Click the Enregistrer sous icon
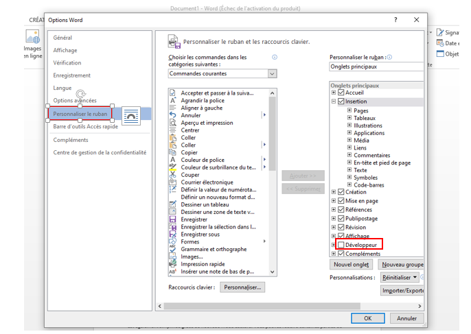This screenshot has width=471, height=334. pyautogui.click(x=173, y=235)
